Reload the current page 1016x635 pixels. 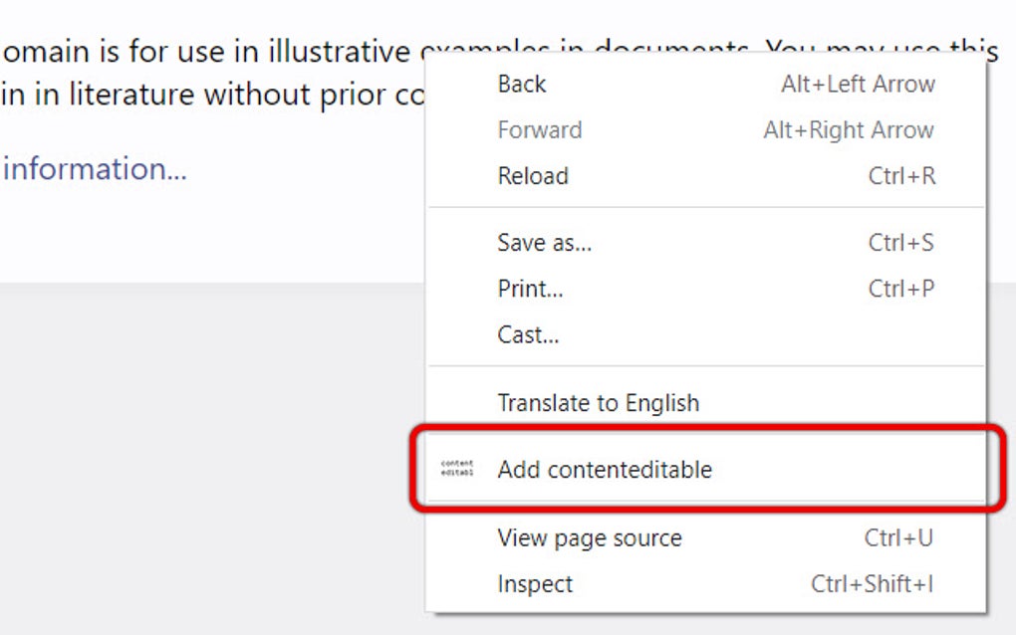click(533, 176)
